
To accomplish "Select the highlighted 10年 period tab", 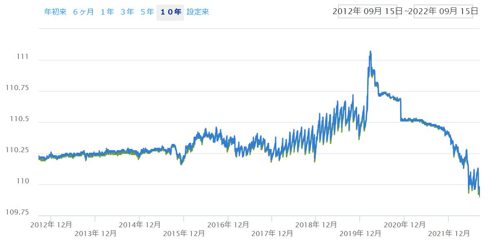I will [x=170, y=12].
